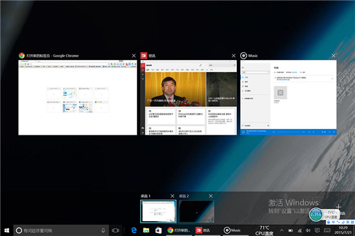Click the blue now-playing bar in Music
Viewport: 355px width, 236px height.
click(289, 132)
